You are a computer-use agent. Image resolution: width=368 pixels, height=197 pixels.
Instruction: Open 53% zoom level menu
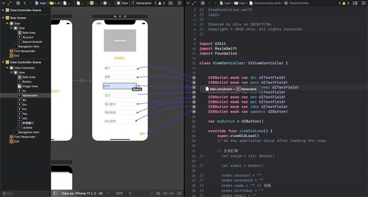[119, 193]
